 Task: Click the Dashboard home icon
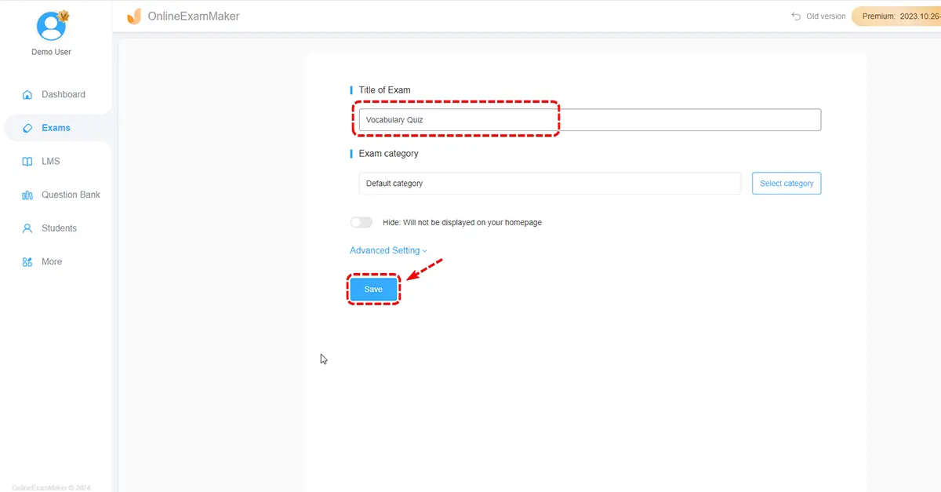[27, 95]
